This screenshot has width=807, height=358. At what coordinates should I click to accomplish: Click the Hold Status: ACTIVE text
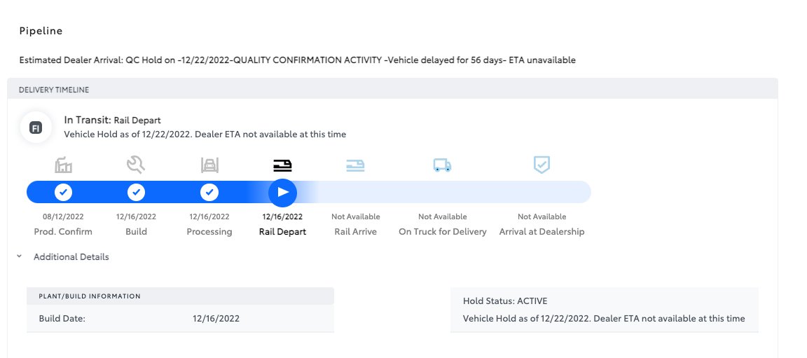click(x=505, y=301)
